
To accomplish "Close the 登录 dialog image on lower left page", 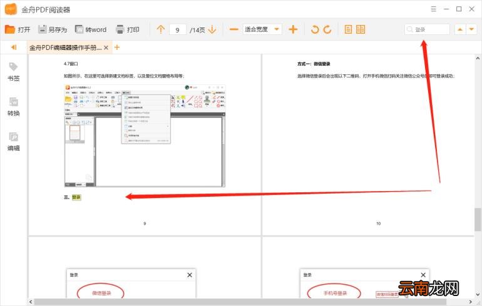I will click(x=190, y=275).
